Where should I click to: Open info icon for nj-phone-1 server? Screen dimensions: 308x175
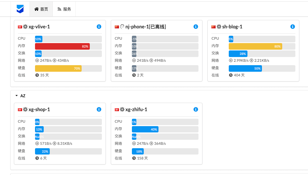(196, 27)
